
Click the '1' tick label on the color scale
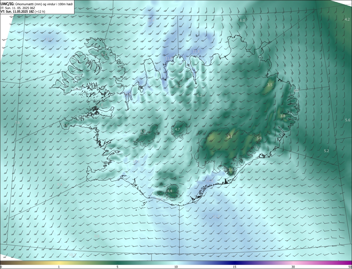pyautogui.click(x=59, y=267)
